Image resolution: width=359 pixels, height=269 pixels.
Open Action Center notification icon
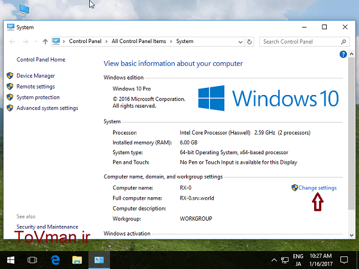click(x=344, y=260)
